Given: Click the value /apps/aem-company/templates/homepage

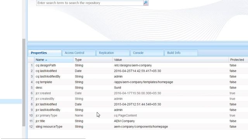Looking at the screenshot, I should [x=143, y=82].
